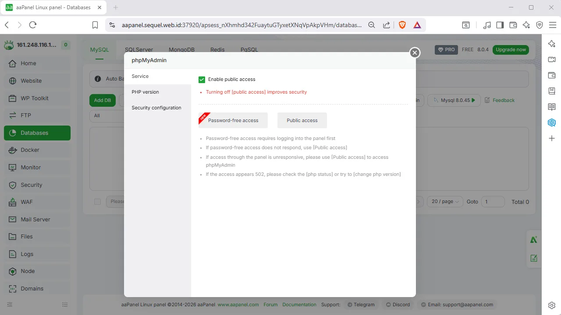Select the Service tab in phpMyAdmin dialog
561x315 pixels.
click(157, 76)
